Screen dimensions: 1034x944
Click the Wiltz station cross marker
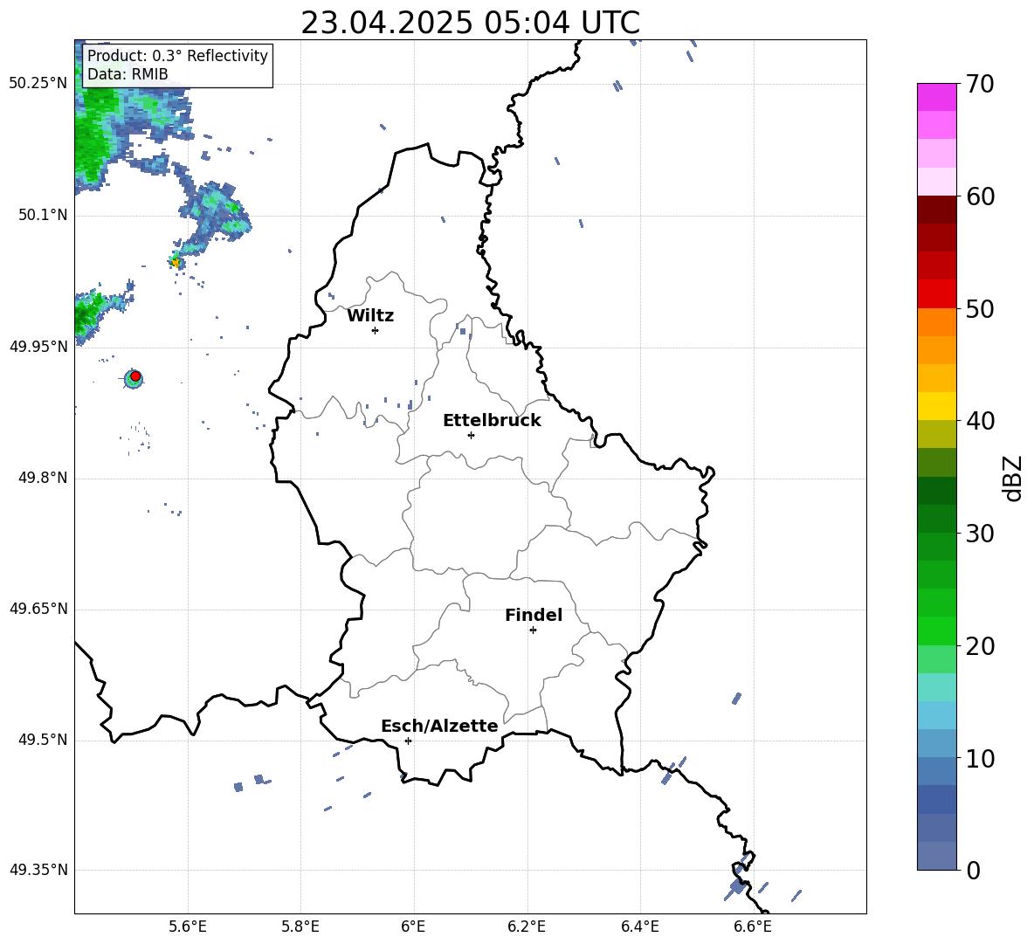pyautogui.click(x=376, y=330)
